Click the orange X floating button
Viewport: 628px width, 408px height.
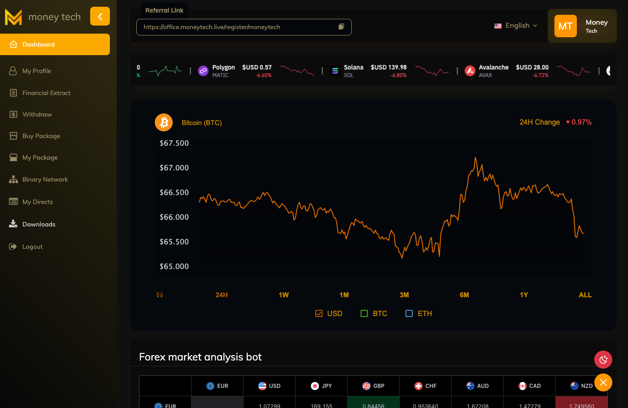(603, 382)
